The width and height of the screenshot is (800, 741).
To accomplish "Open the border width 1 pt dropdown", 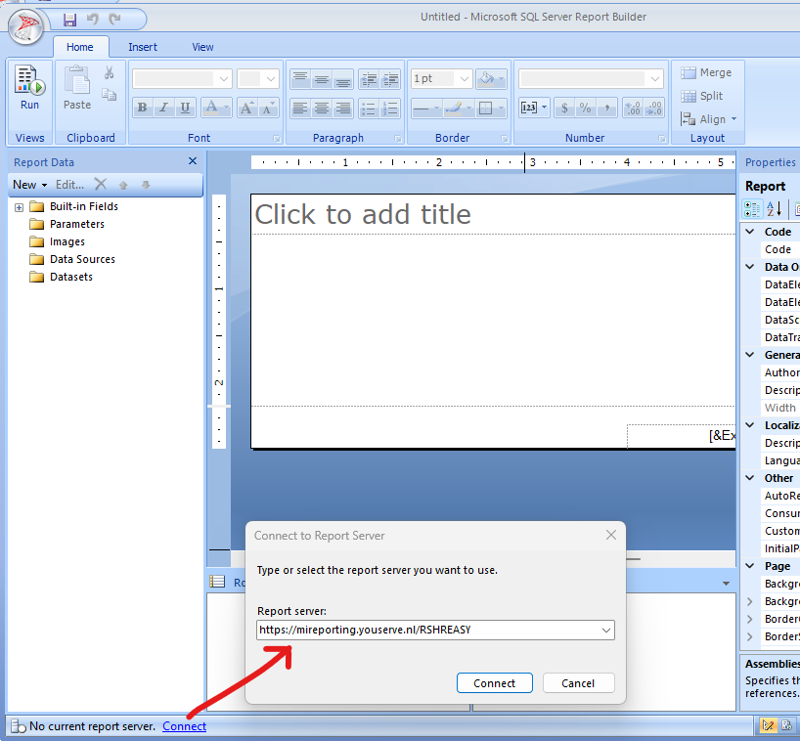I will coord(464,79).
